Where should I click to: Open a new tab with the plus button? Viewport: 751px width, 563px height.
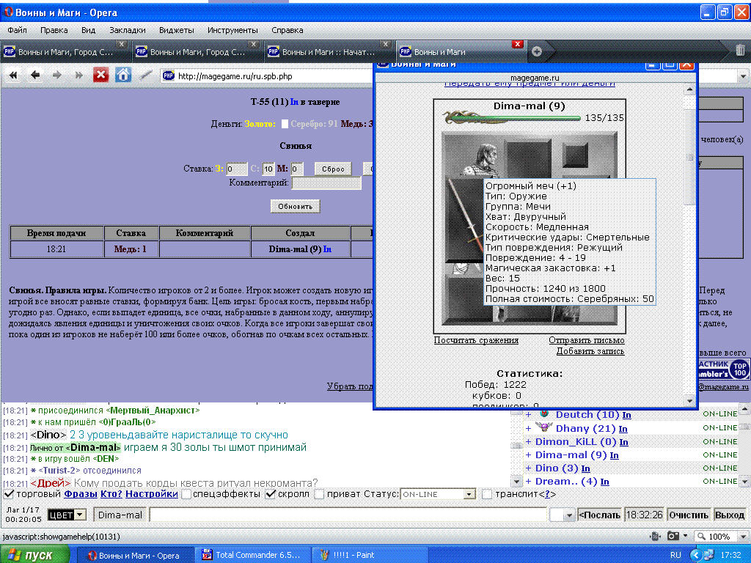coord(536,52)
